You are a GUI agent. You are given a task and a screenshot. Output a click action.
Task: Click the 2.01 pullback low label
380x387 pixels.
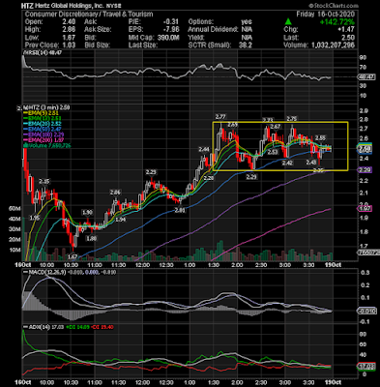pyautogui.click(x=180, y=211)
